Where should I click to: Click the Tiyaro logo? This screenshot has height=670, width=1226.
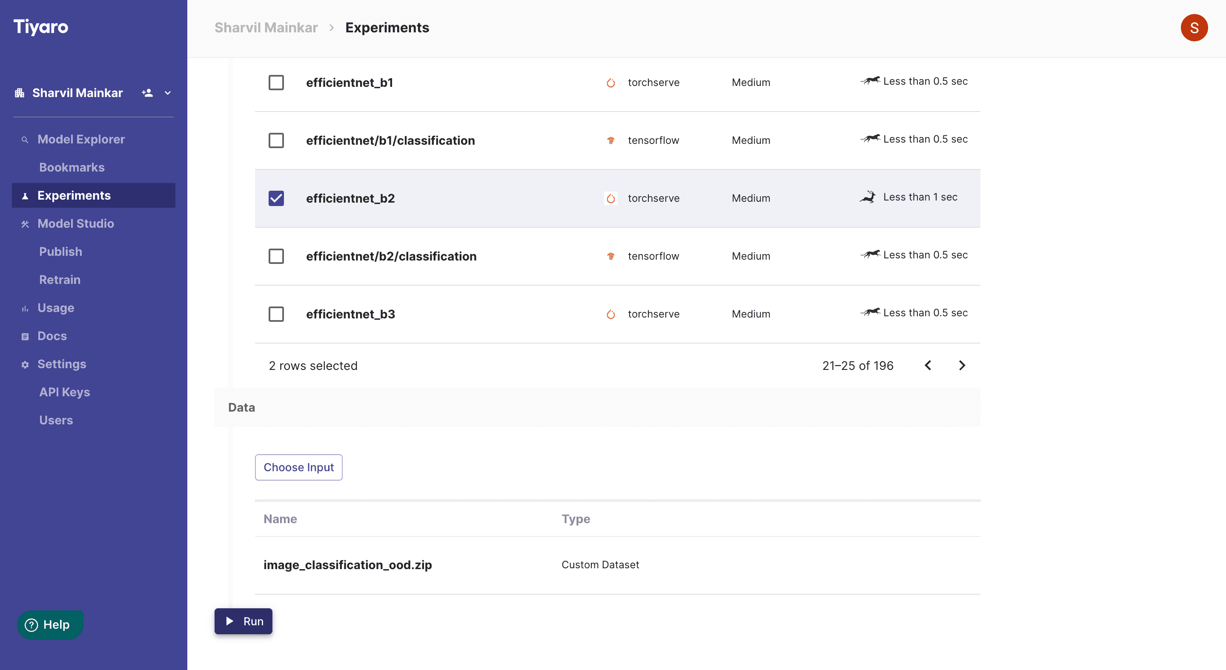click(x=41, y=27)
